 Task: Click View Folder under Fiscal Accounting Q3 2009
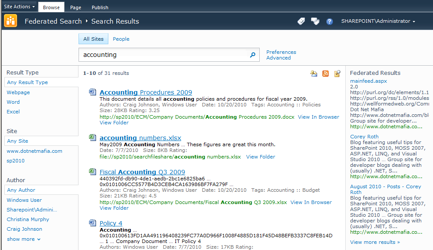click(x=114, y=208)
